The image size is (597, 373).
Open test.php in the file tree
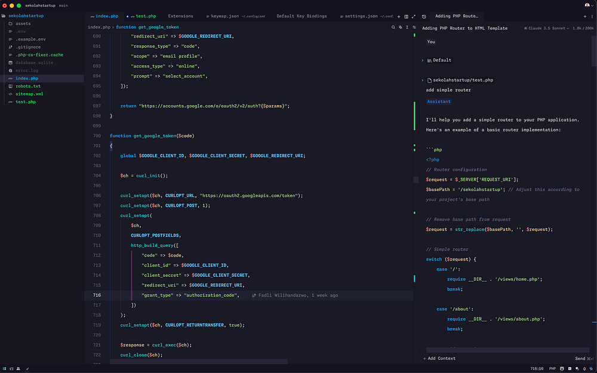42,102
